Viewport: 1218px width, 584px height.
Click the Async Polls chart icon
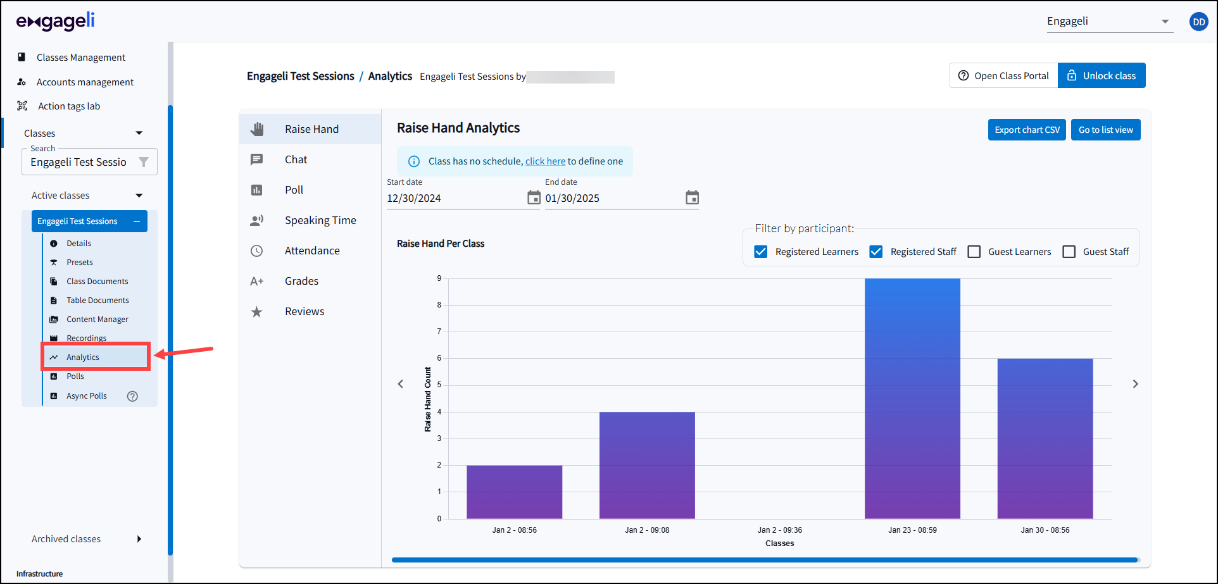coord(54,396)
